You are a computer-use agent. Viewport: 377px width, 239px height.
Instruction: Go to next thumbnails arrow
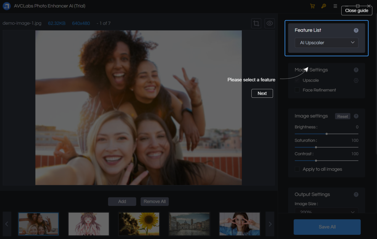[270, 224]
